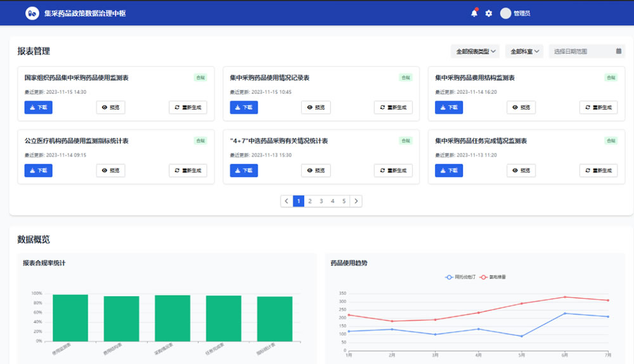
Task: Download 集中采购药品任务完成情况监测表
Action: (x=449, y=171)
